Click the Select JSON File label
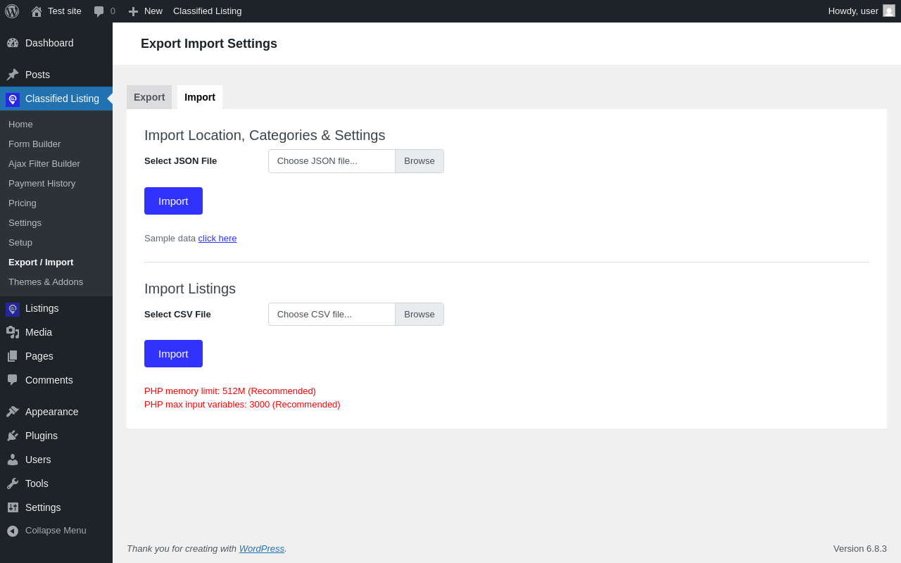 181,161
